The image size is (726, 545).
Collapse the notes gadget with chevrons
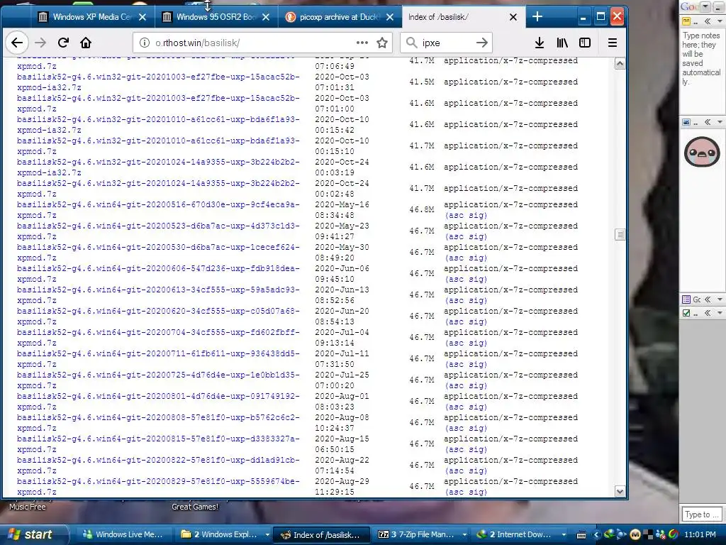click(x=708, y=21)
